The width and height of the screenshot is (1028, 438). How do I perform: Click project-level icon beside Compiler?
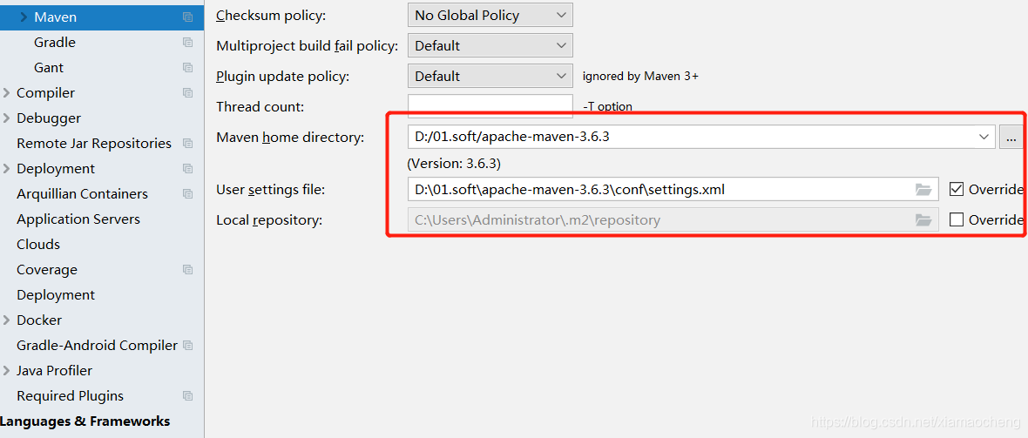[187, 93]
